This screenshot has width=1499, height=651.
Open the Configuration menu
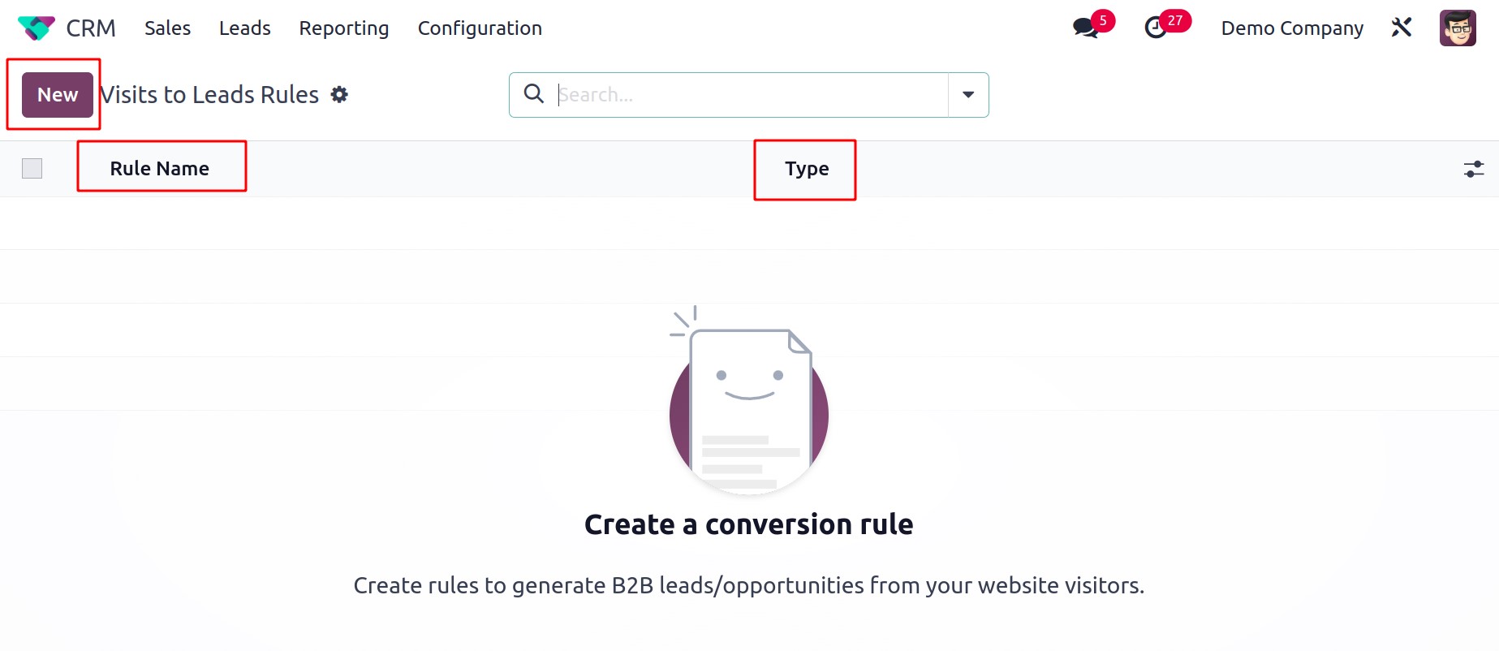(x=480, y=28)
